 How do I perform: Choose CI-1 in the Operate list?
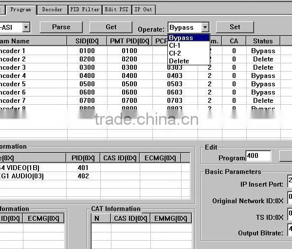pyautogui.click(x=189, y=45)
